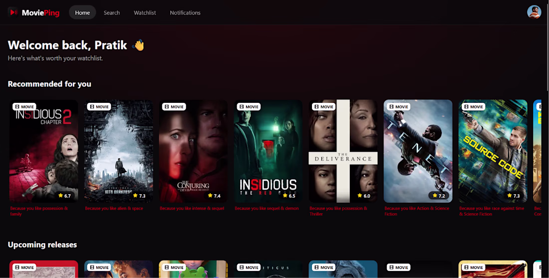Click 'Because you like possession & family' text
The height and width of the screenshot is (278, 549).
39,211
